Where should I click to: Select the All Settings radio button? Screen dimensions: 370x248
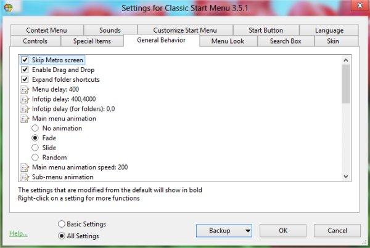[x=62, y=236]
